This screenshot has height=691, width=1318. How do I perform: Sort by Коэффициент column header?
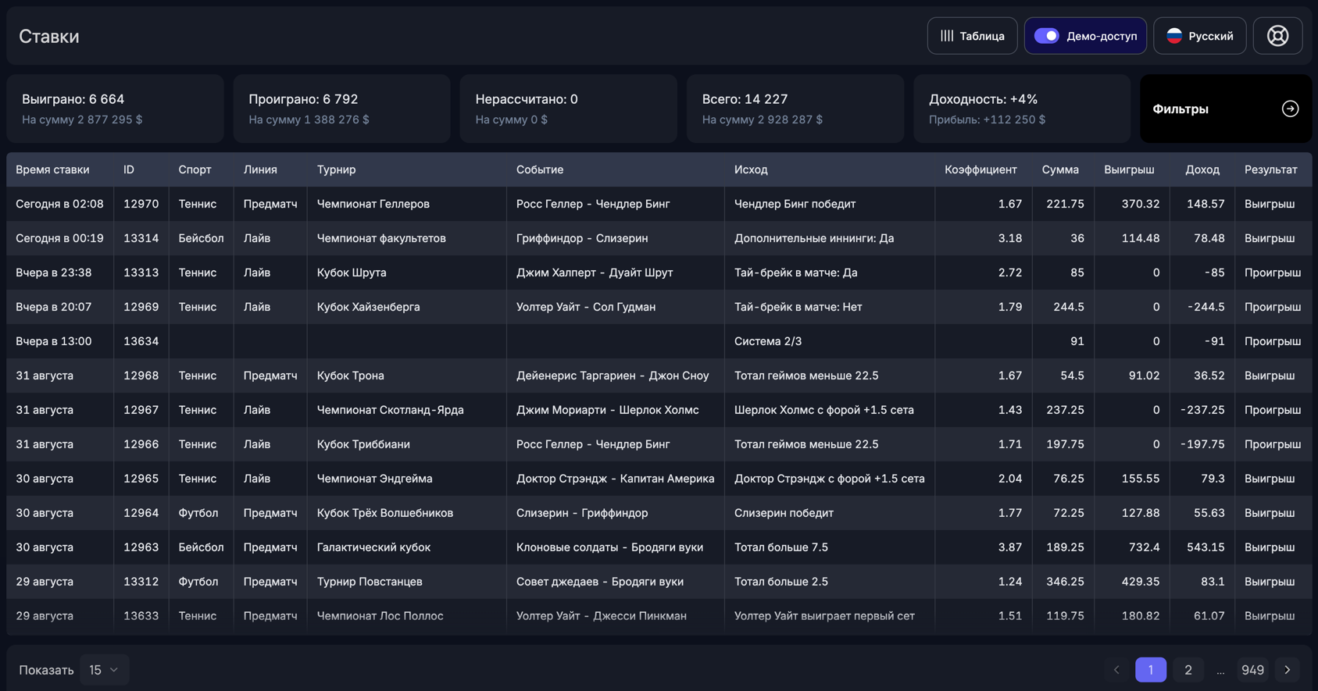(980, 169)
